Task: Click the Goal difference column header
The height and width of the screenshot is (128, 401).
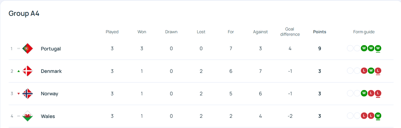Action: coord(290,32)
